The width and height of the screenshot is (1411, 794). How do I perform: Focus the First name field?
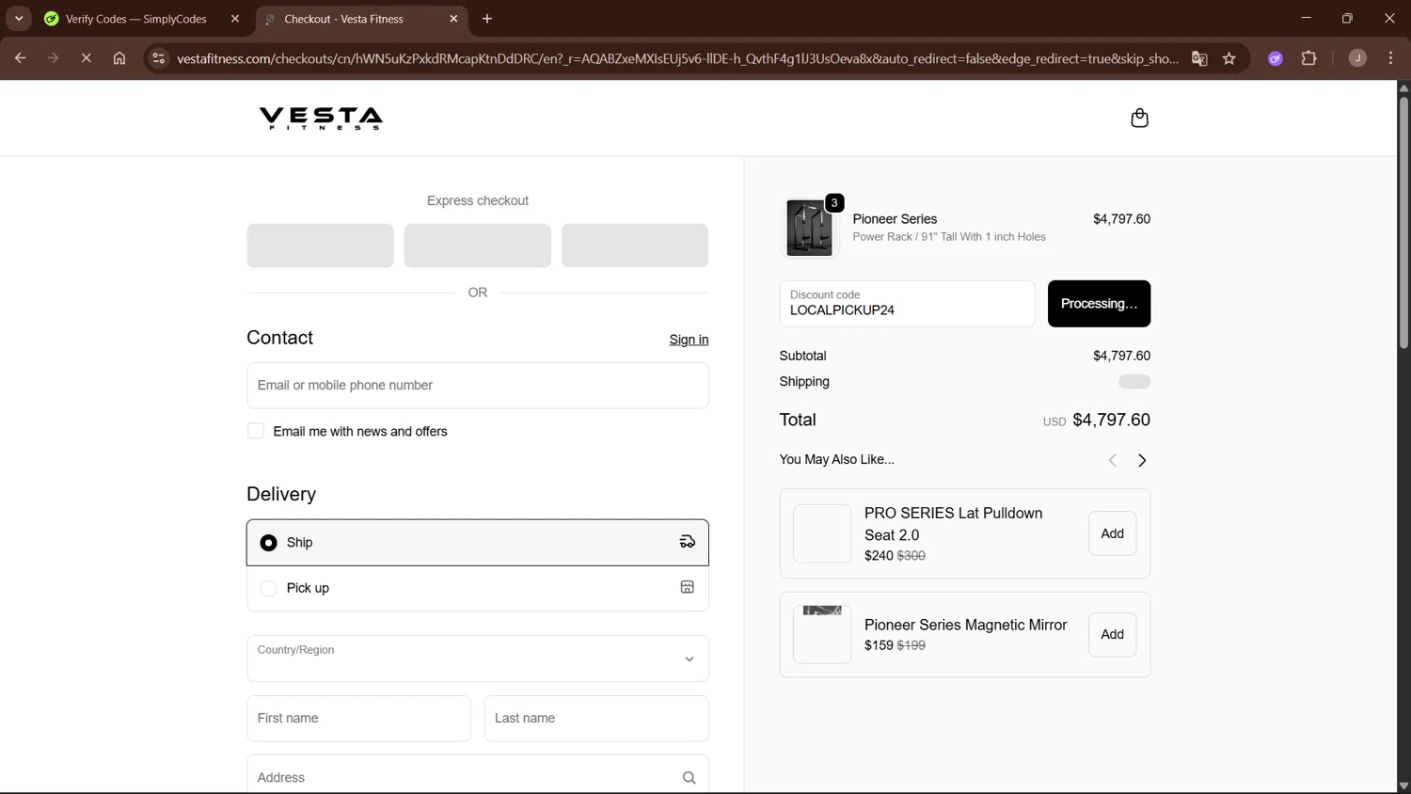(359, 719)
